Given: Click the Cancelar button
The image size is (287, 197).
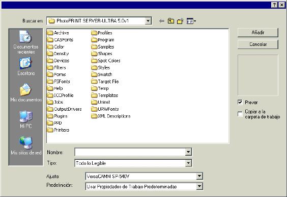Looking at the screenshot, I should 257,44.
